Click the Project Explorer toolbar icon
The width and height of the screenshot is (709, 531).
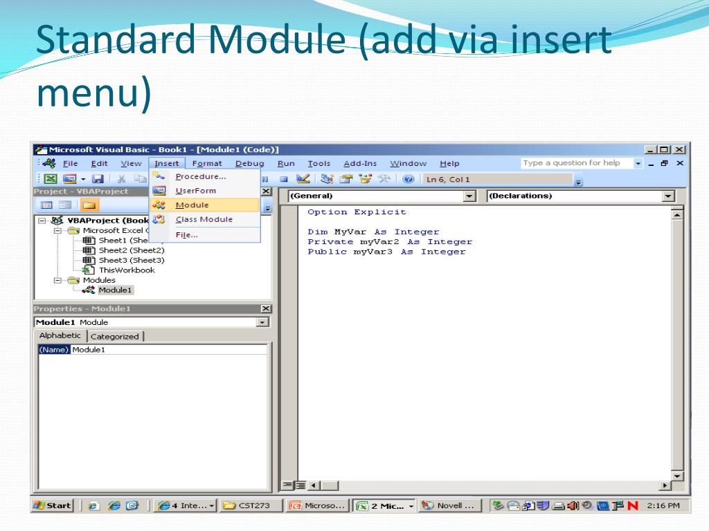327,179
